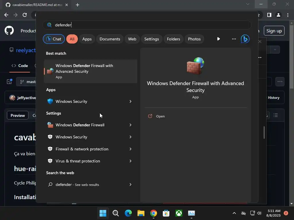Open the master branch dropdown
294x220 pixels.
[26, 82]
